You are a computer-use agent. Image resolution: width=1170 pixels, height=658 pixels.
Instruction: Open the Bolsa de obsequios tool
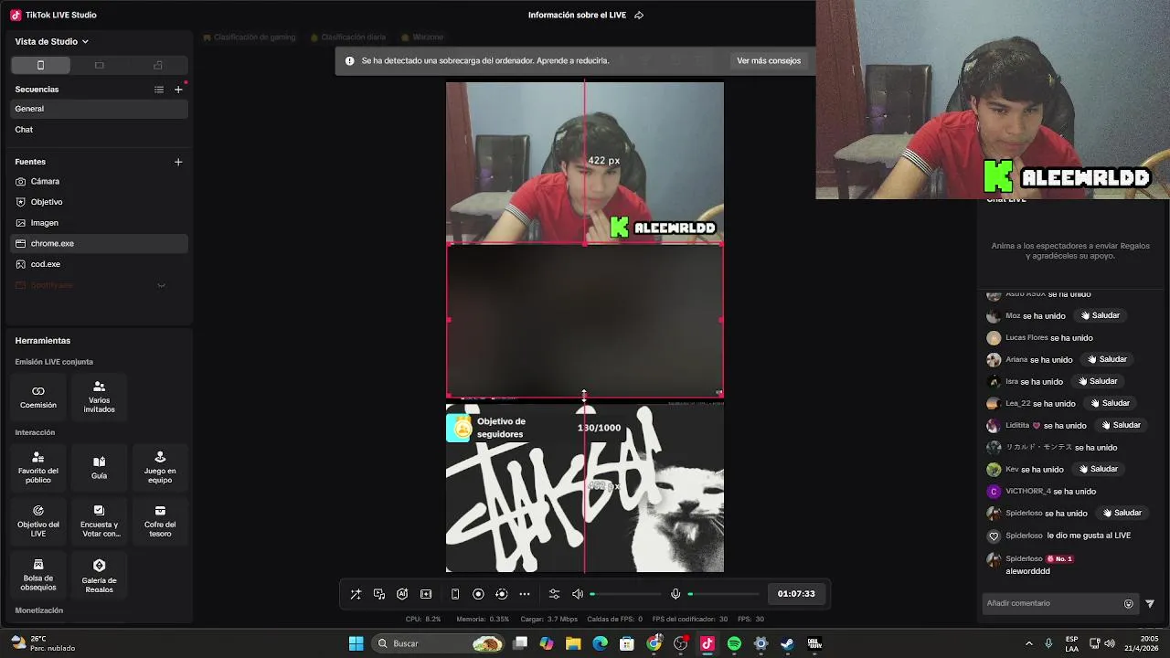38,575
